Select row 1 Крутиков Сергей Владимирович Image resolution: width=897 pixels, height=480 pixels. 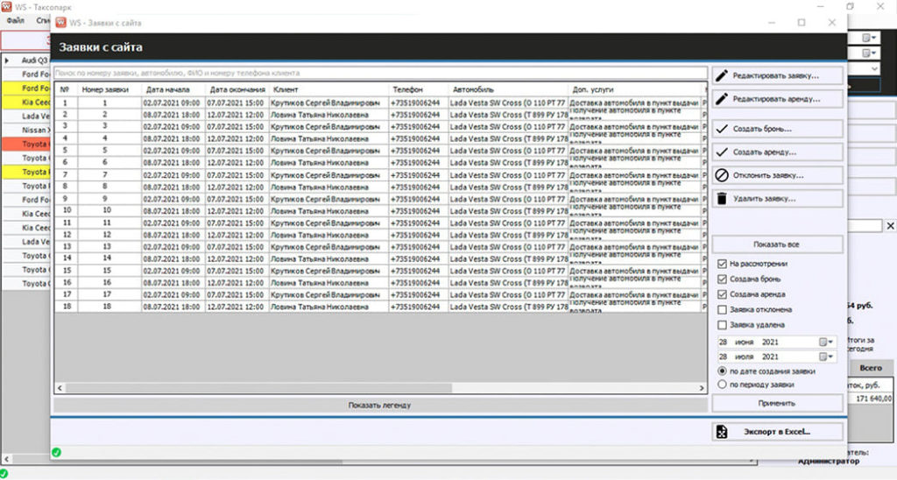point(380,103)
